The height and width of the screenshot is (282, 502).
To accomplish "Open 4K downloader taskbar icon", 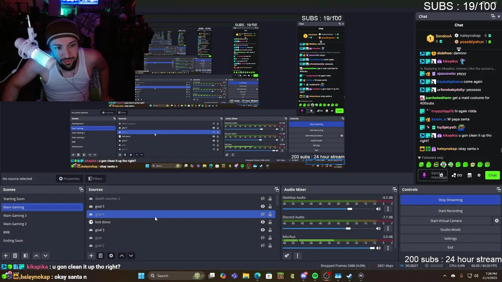I will coord(361,276).
